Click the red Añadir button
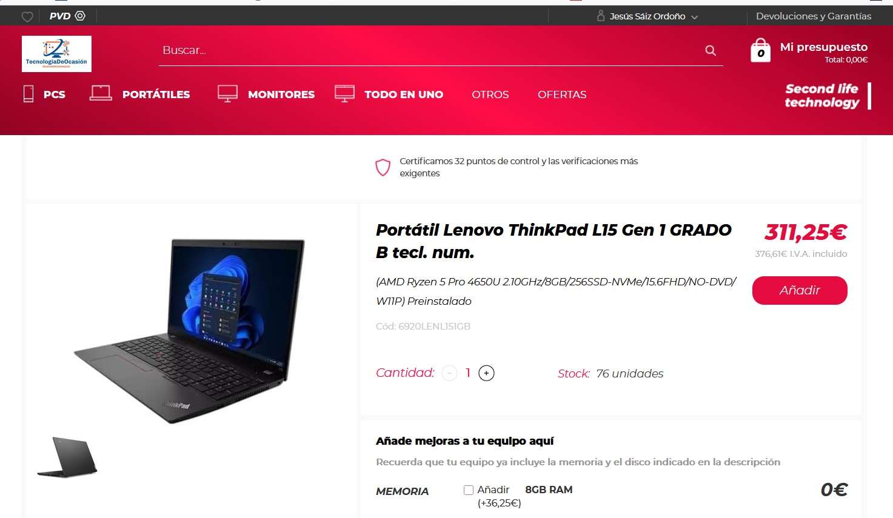This screenshot has width=893, height=518. (800, 290)
